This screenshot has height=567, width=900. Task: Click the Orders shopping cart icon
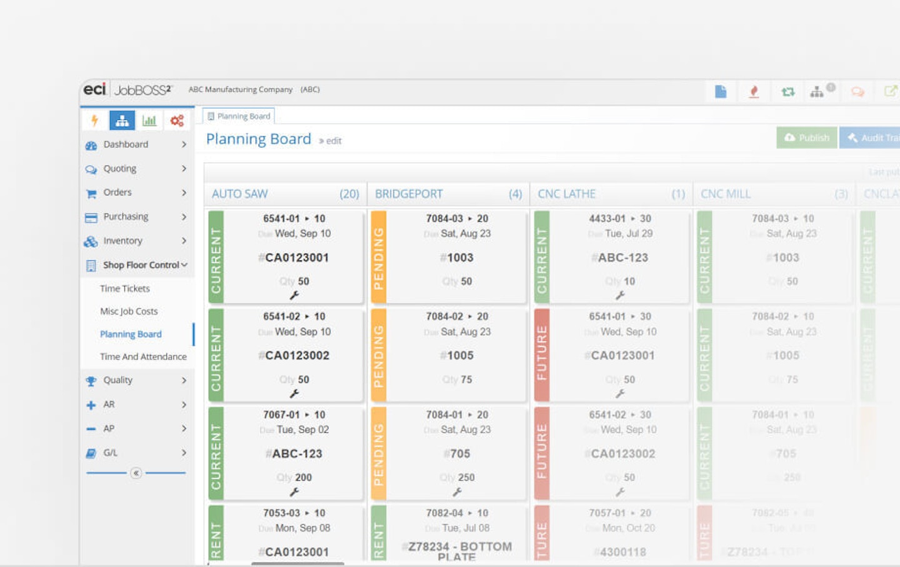pos(91,194)
